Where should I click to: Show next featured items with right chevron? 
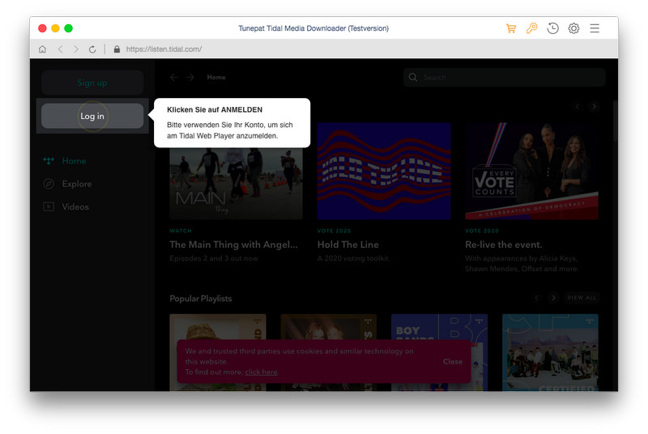click(x=594, y=107)
